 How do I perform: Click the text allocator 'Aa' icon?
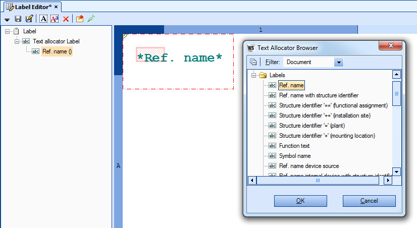pos(55,19)
